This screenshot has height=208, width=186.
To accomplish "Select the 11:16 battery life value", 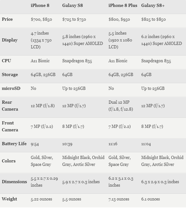I will [x=113, y=144].
